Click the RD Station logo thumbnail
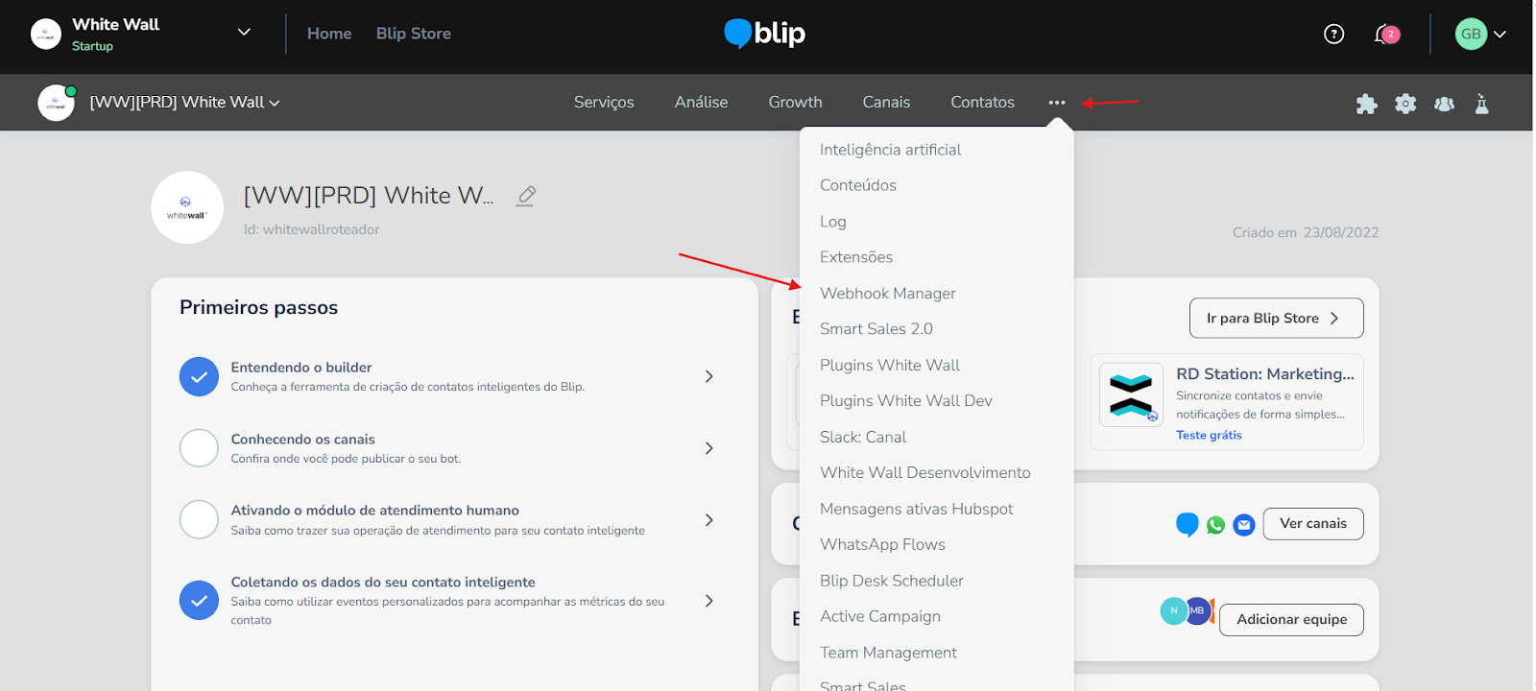Image resolution: width=1536 pixels, height=691 pixels. 1131,394
